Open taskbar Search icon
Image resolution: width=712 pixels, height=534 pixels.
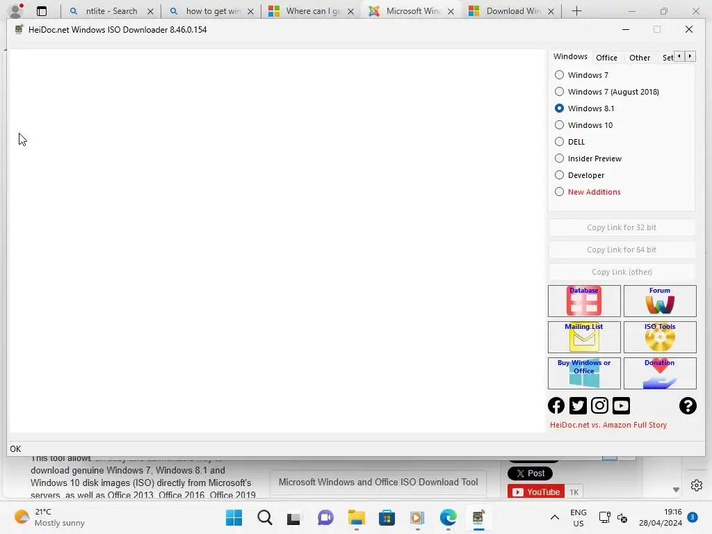(x=265, y=517)
